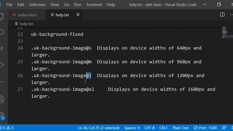
Task: Click the feedback icon in status bar
Action: pyautogui.click(x=224, y=128)
